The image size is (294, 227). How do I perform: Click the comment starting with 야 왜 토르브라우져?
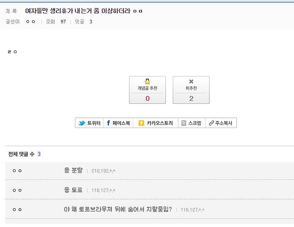click(118, 209)
